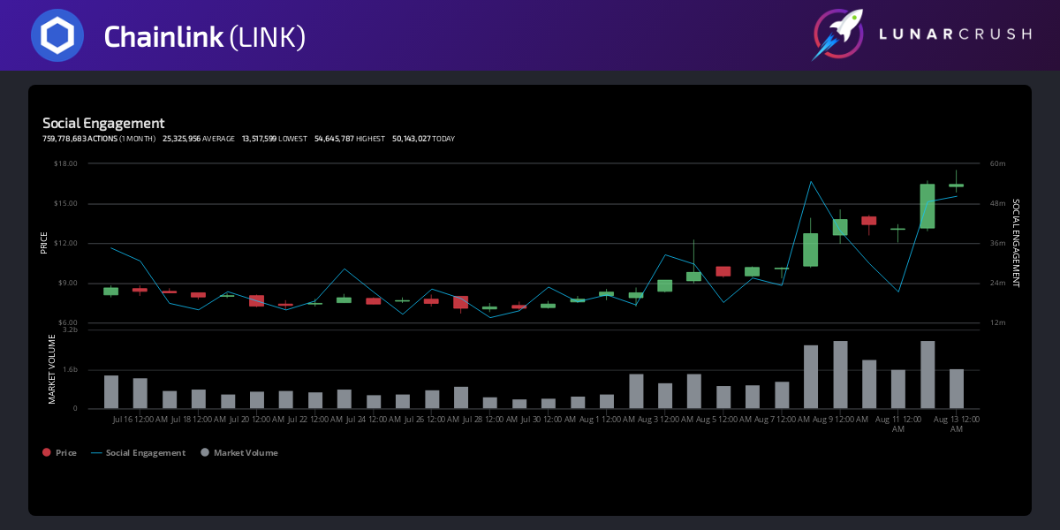The width and height of the screenshot is (1060, 530).
Task: Click the Chainlink hexagon logo icon
Action: point(57,35)
